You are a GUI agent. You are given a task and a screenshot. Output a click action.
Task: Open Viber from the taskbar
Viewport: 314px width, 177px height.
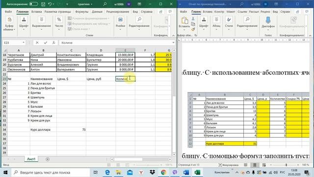(175, 173)
